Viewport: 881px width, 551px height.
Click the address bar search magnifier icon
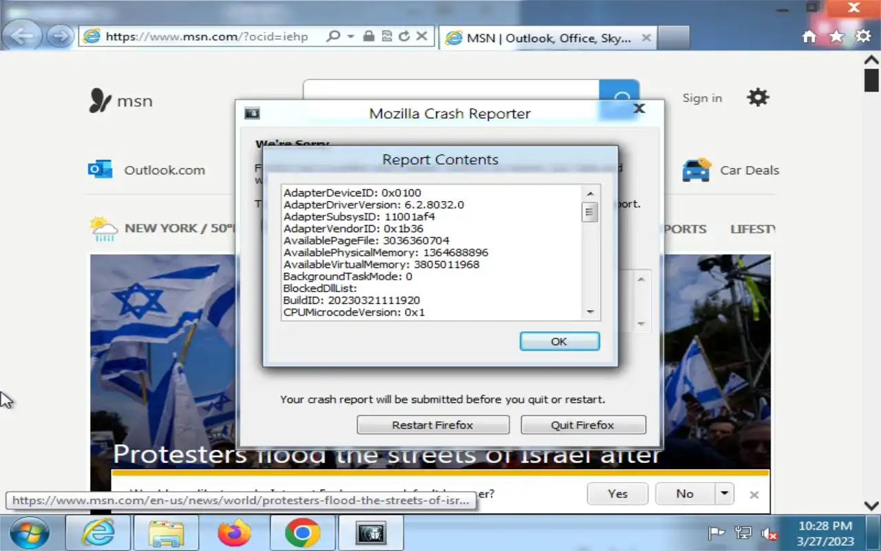coord(333,37)
